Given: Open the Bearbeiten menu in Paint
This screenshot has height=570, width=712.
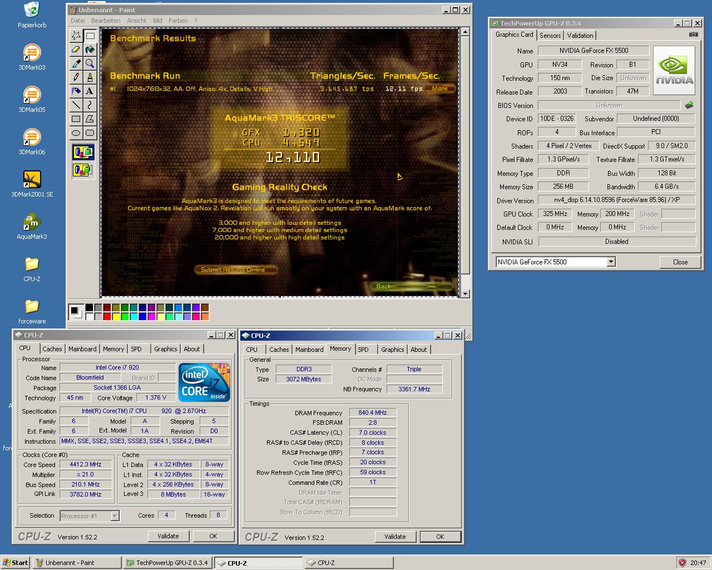Looking at the screenshot, I should 106,21.
